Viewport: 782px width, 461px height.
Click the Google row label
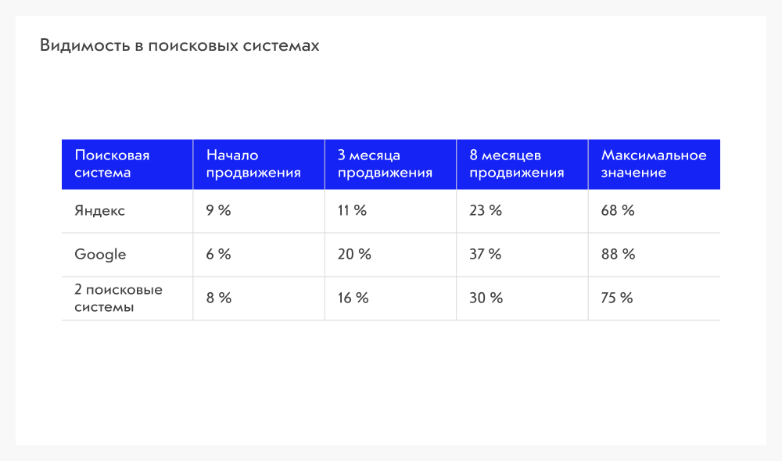tap(100, 254)
